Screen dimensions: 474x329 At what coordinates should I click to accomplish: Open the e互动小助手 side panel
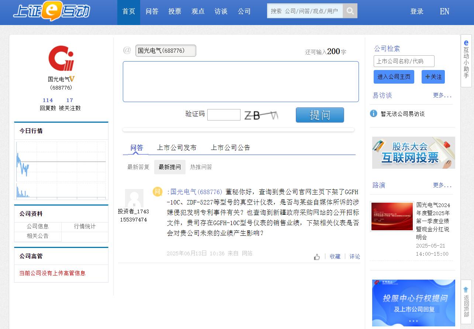466,60
